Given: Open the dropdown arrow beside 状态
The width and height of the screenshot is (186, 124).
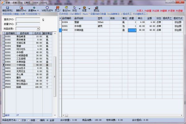Looking at the screenshot, I should (x=80, y=8).
